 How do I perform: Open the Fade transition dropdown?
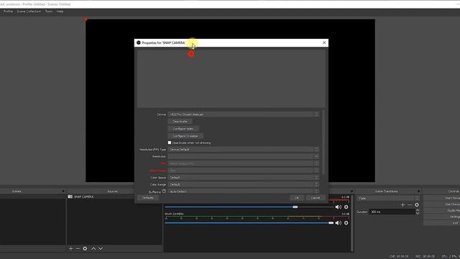tap(388, 199)
